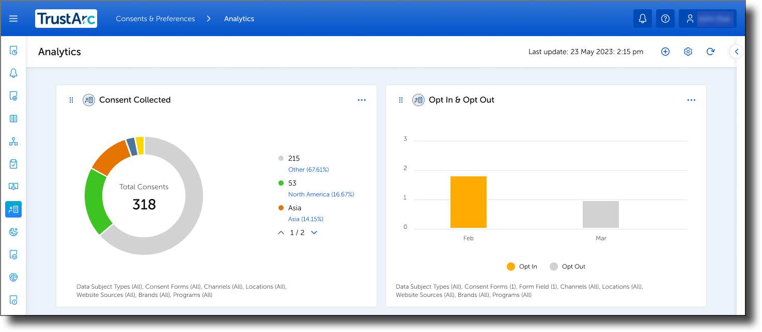762x332 pixels.
Task: Select the Analytics breadcrumb
Action: 239,19
